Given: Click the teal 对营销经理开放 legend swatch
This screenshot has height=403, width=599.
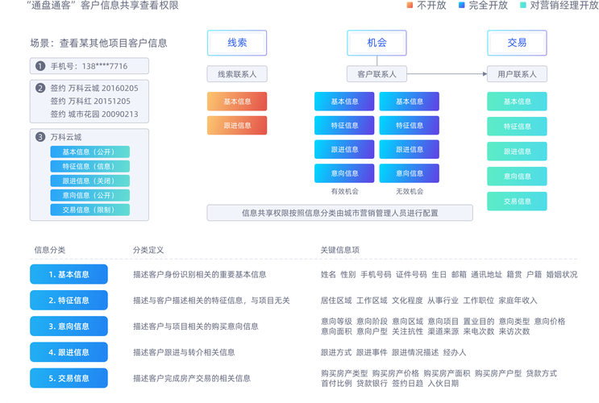Looking at the screenshot, I should click(523, 6).
